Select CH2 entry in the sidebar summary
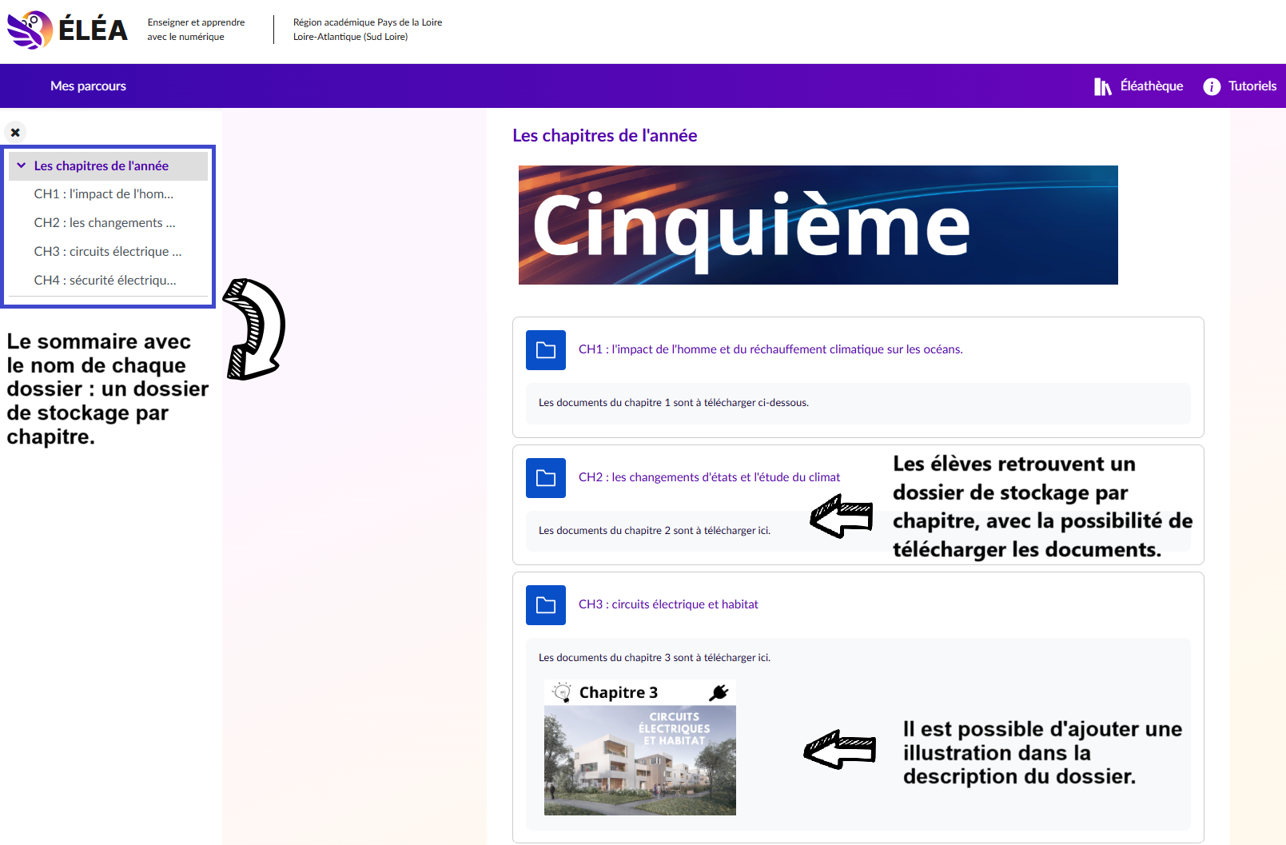 pos(104,223)
